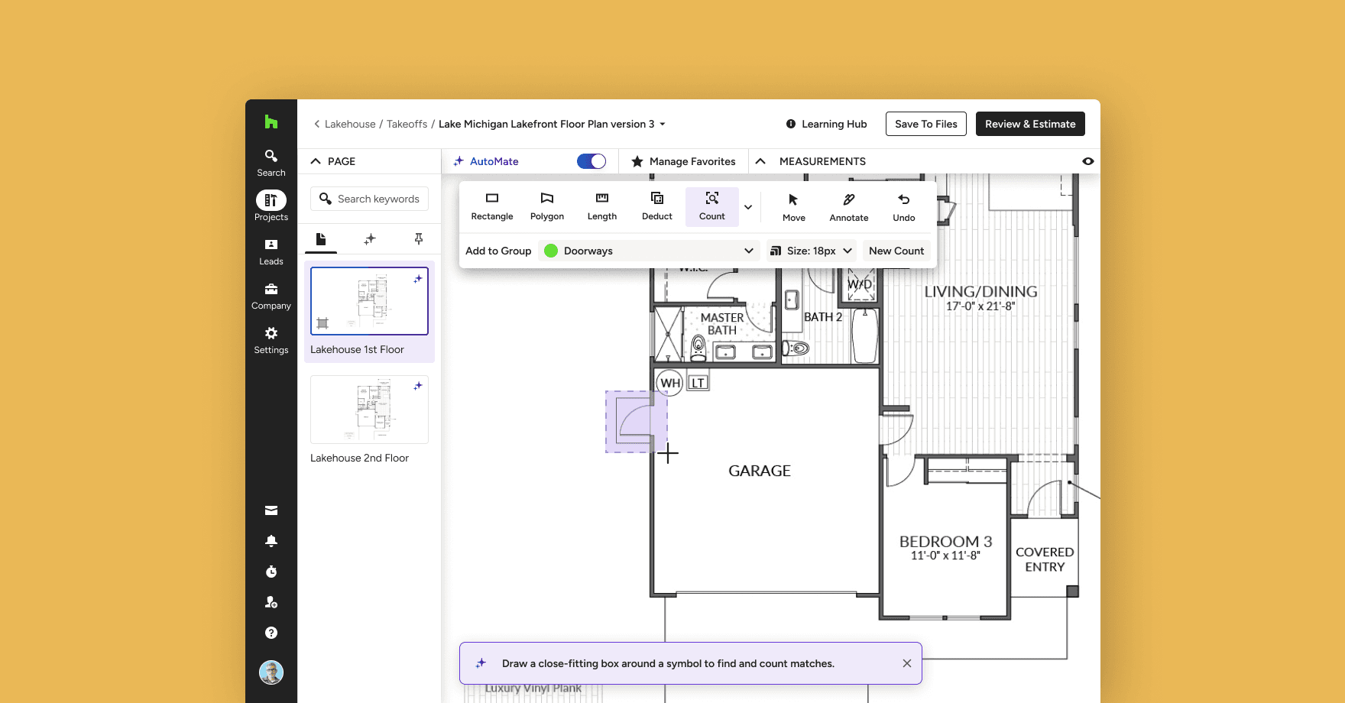The height and width of the screenshot is (703, 1345).
Task: Navigate to Takeoffs breadcrumb
Action: click(407, 124)
